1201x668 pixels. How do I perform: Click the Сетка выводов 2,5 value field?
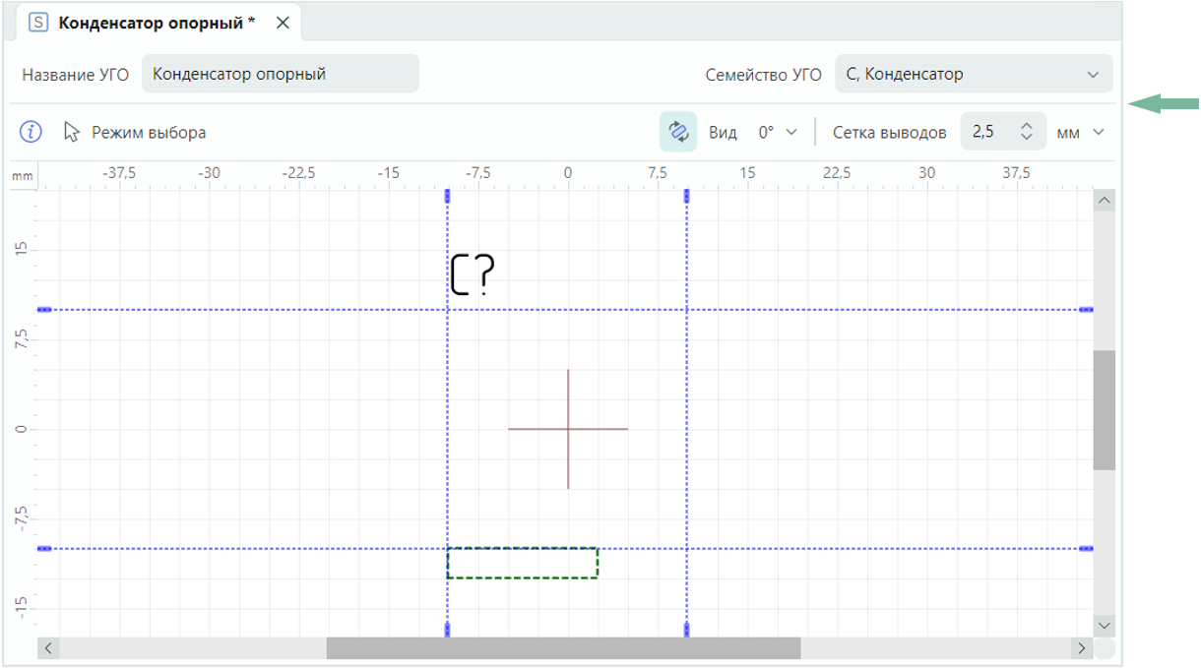[986, 132]
